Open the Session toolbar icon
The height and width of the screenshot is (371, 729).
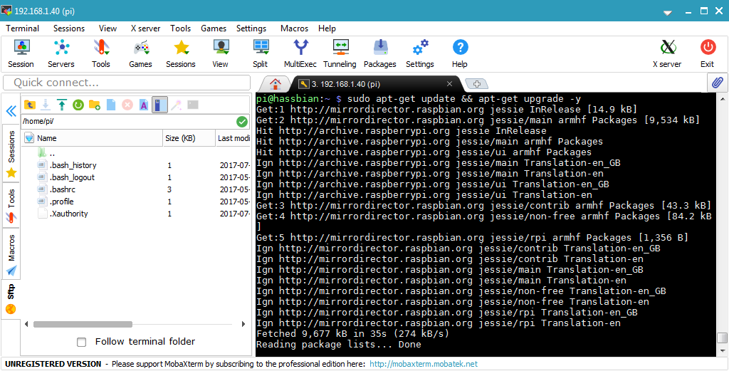(x=21, y=54)
